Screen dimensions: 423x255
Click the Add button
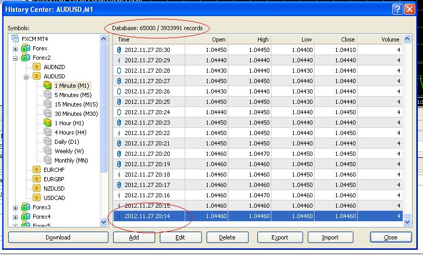pyautogui.click(x=134, y=237)
